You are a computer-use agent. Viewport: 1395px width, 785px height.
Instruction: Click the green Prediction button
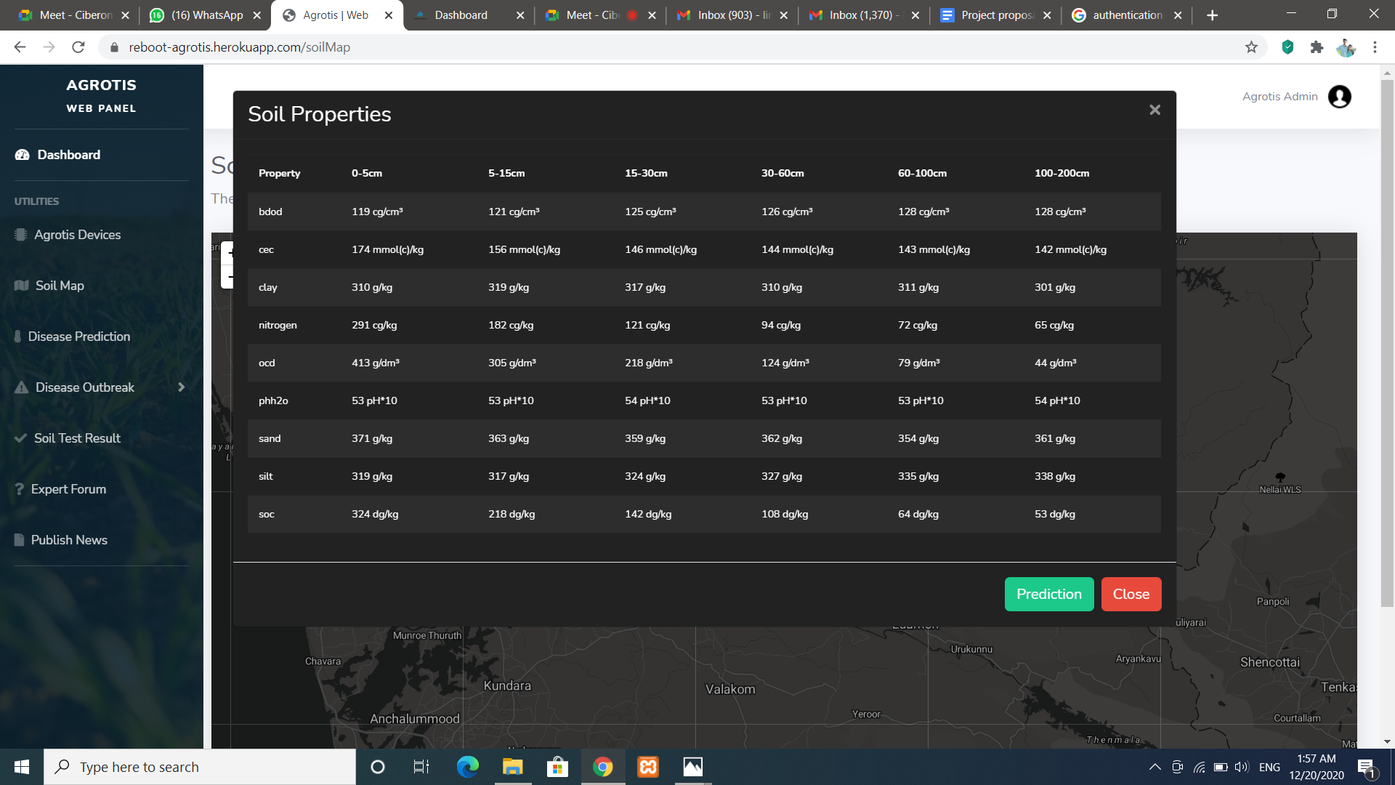pos(1048,594)
